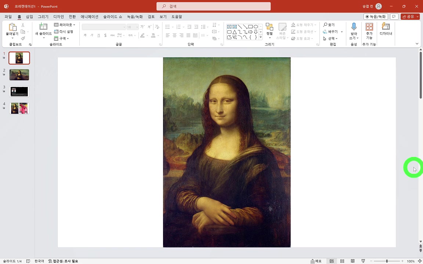Screen dimensions: 423x264
Task: Select the right arrow shape in gallery
Action: [x=250, y=32]
